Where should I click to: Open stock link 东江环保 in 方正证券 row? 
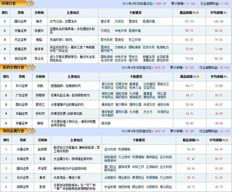pyautogui.click(x=135, y=40)
